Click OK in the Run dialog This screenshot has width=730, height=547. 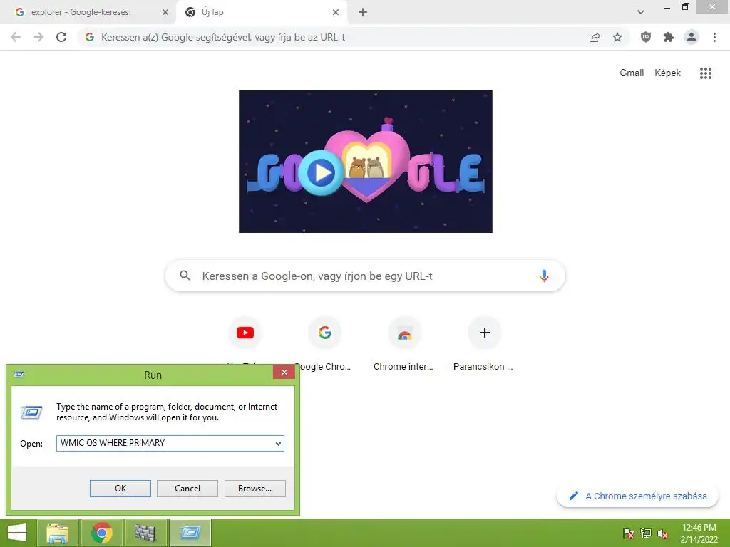tap(120, 489)
